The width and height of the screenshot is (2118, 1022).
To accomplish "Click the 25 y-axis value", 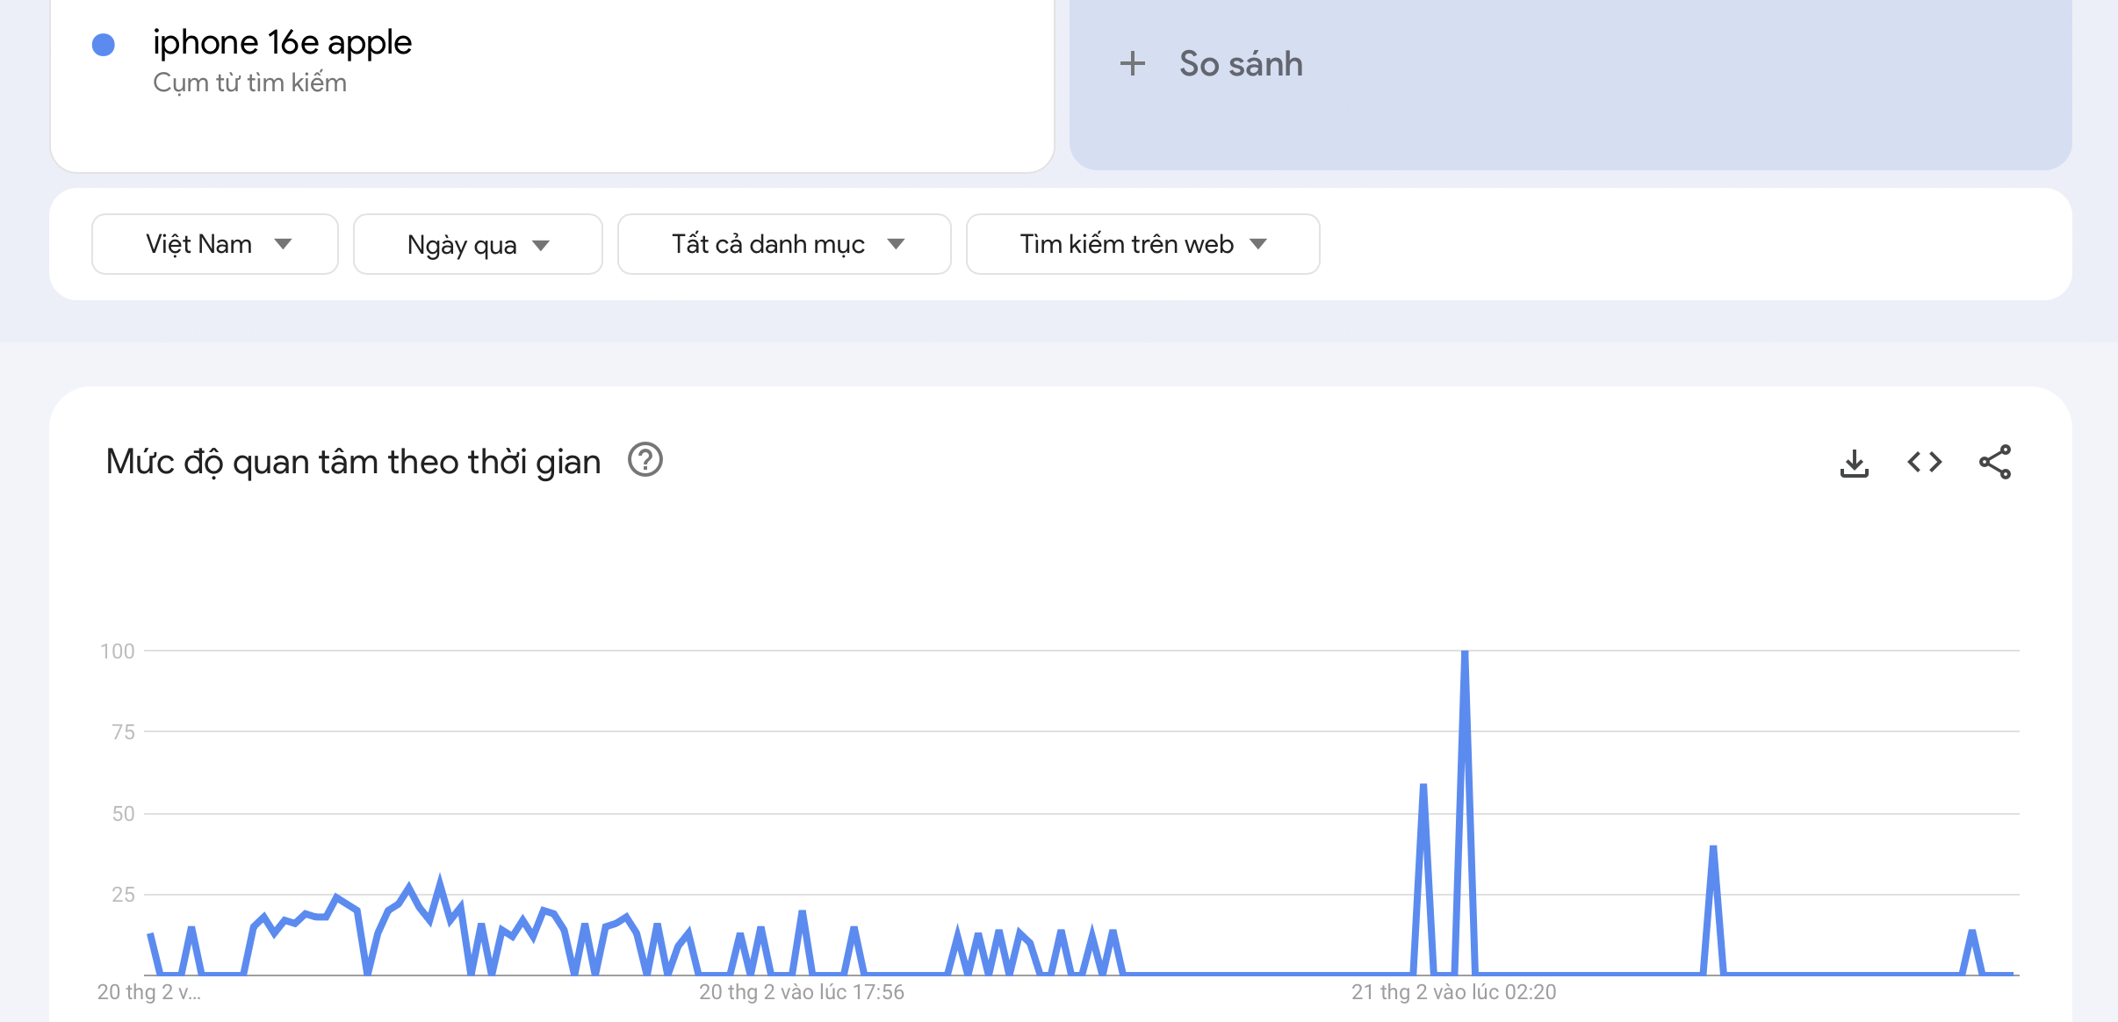I will 124,895.
